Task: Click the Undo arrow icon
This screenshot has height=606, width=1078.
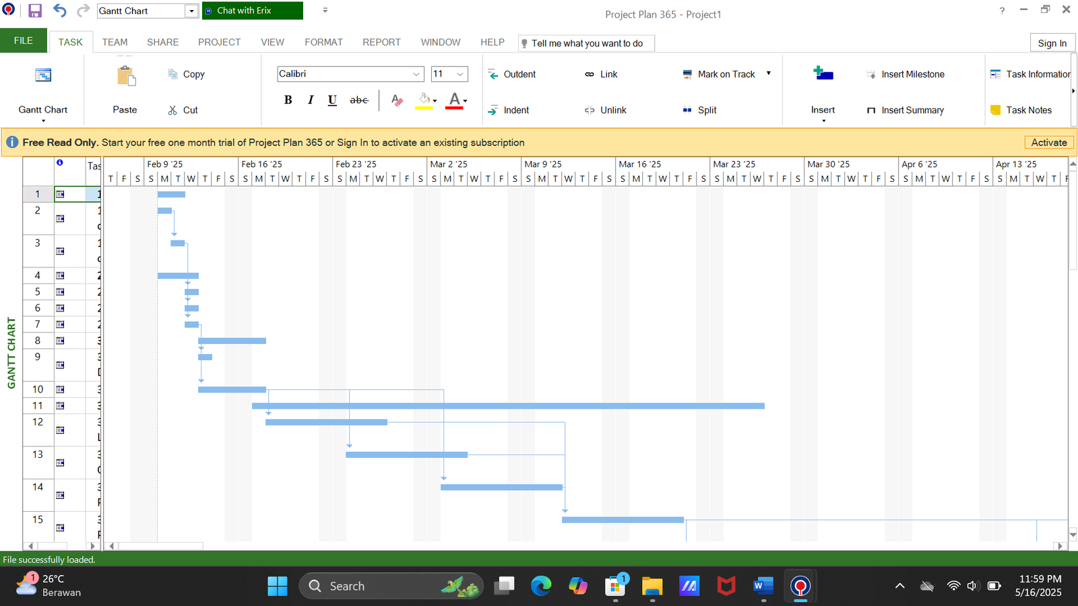Action: (x=60, y=11)
